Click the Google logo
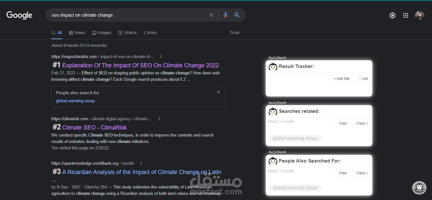The height and width of the screenshot is (200, 432). (x=19, y=15)
